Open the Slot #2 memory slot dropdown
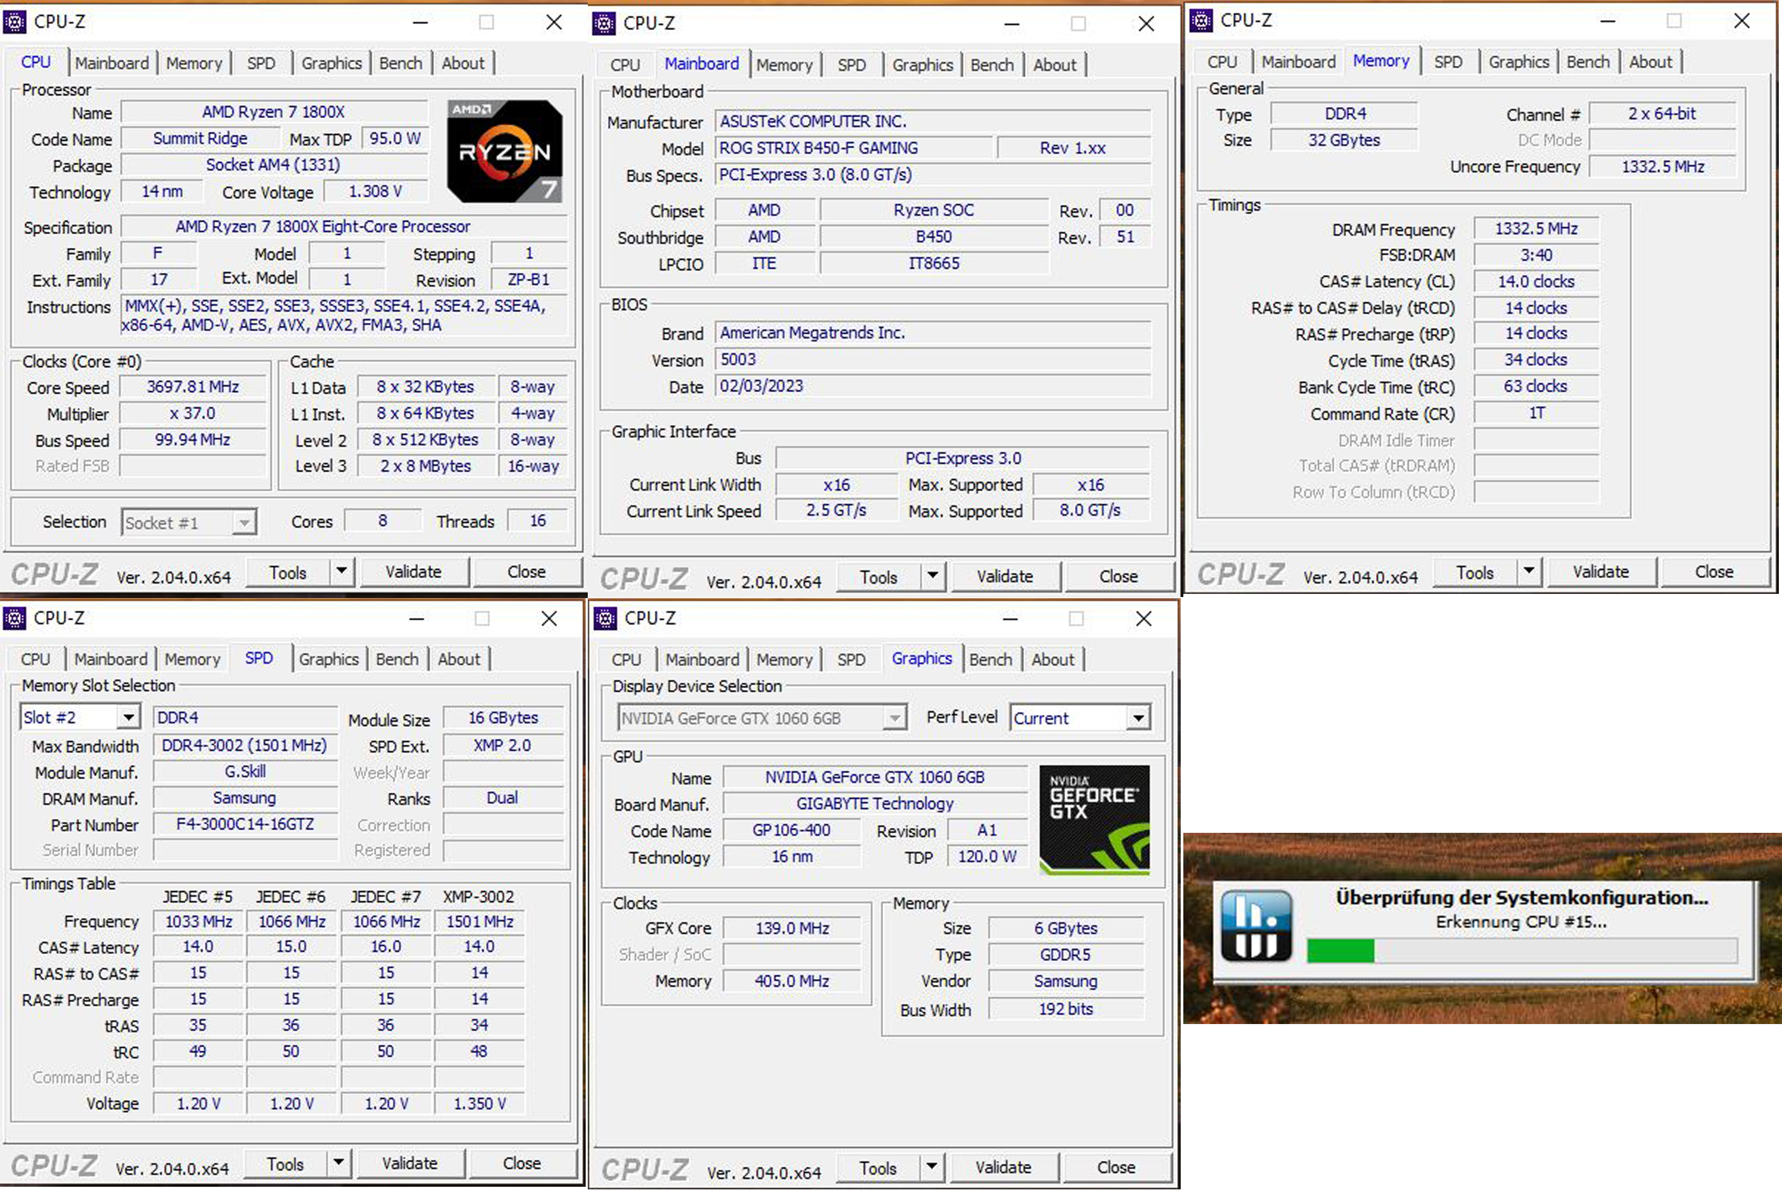 tap(129, 717)
